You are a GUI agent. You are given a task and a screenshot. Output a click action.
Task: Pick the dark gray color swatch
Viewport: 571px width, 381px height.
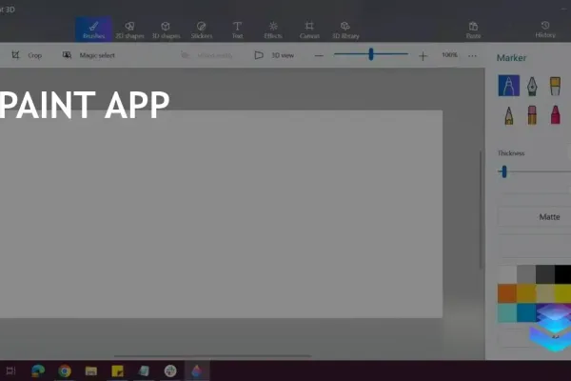pyautogui.click(x=545, y=274)
